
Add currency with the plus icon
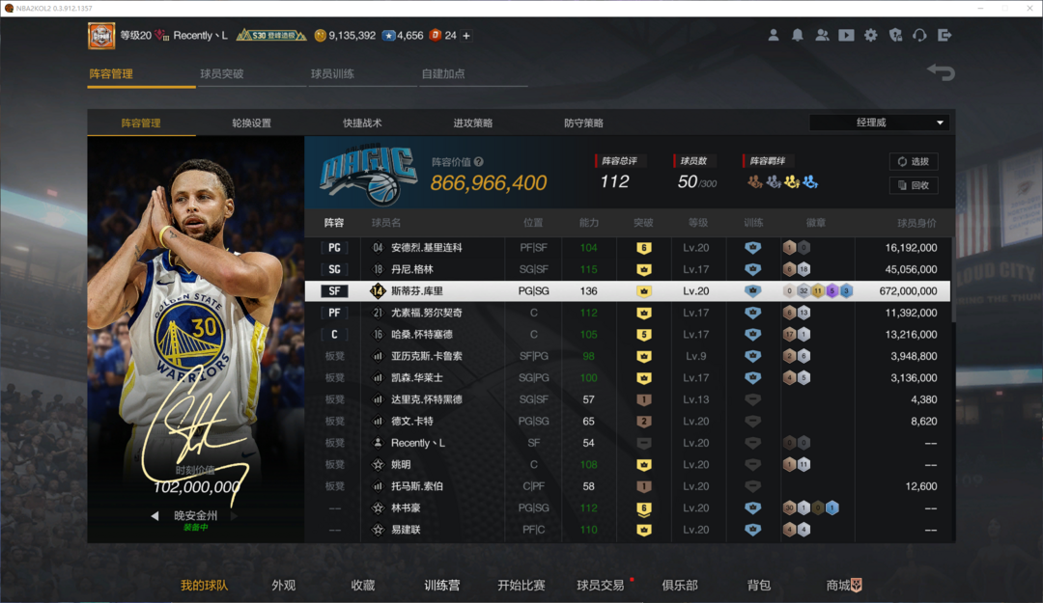click(x=466, y=36)
